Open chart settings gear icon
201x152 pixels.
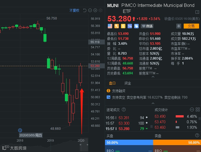[101, 10]
